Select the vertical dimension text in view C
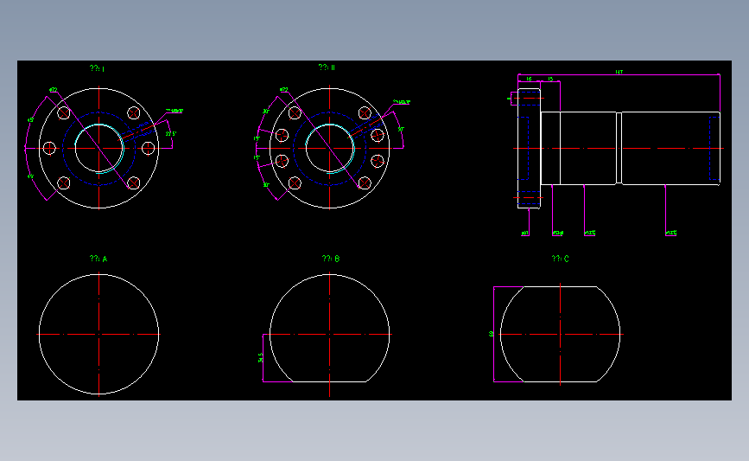Viewport: 749px width, 461px height. coord(491,334)
